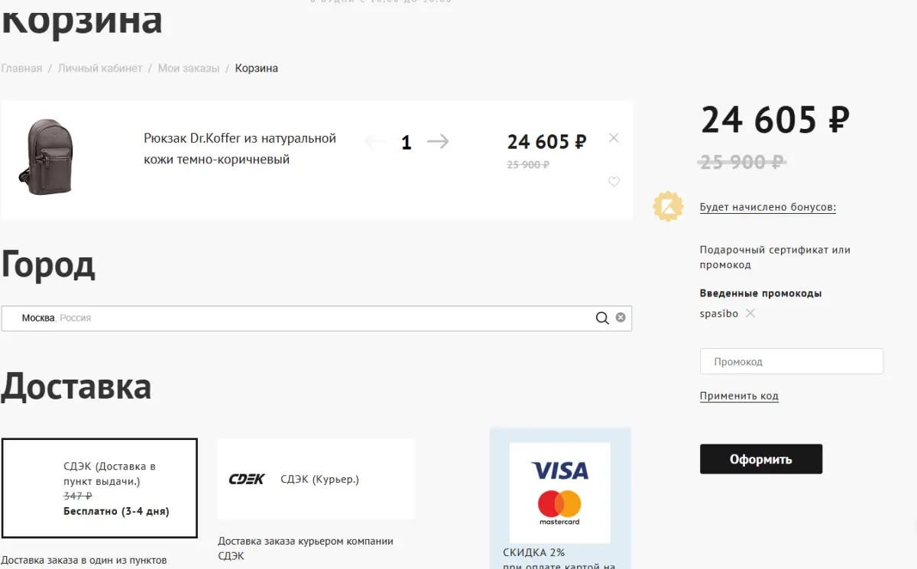
Task: Click the Промокод input field
Action: [x=792, y=361]
